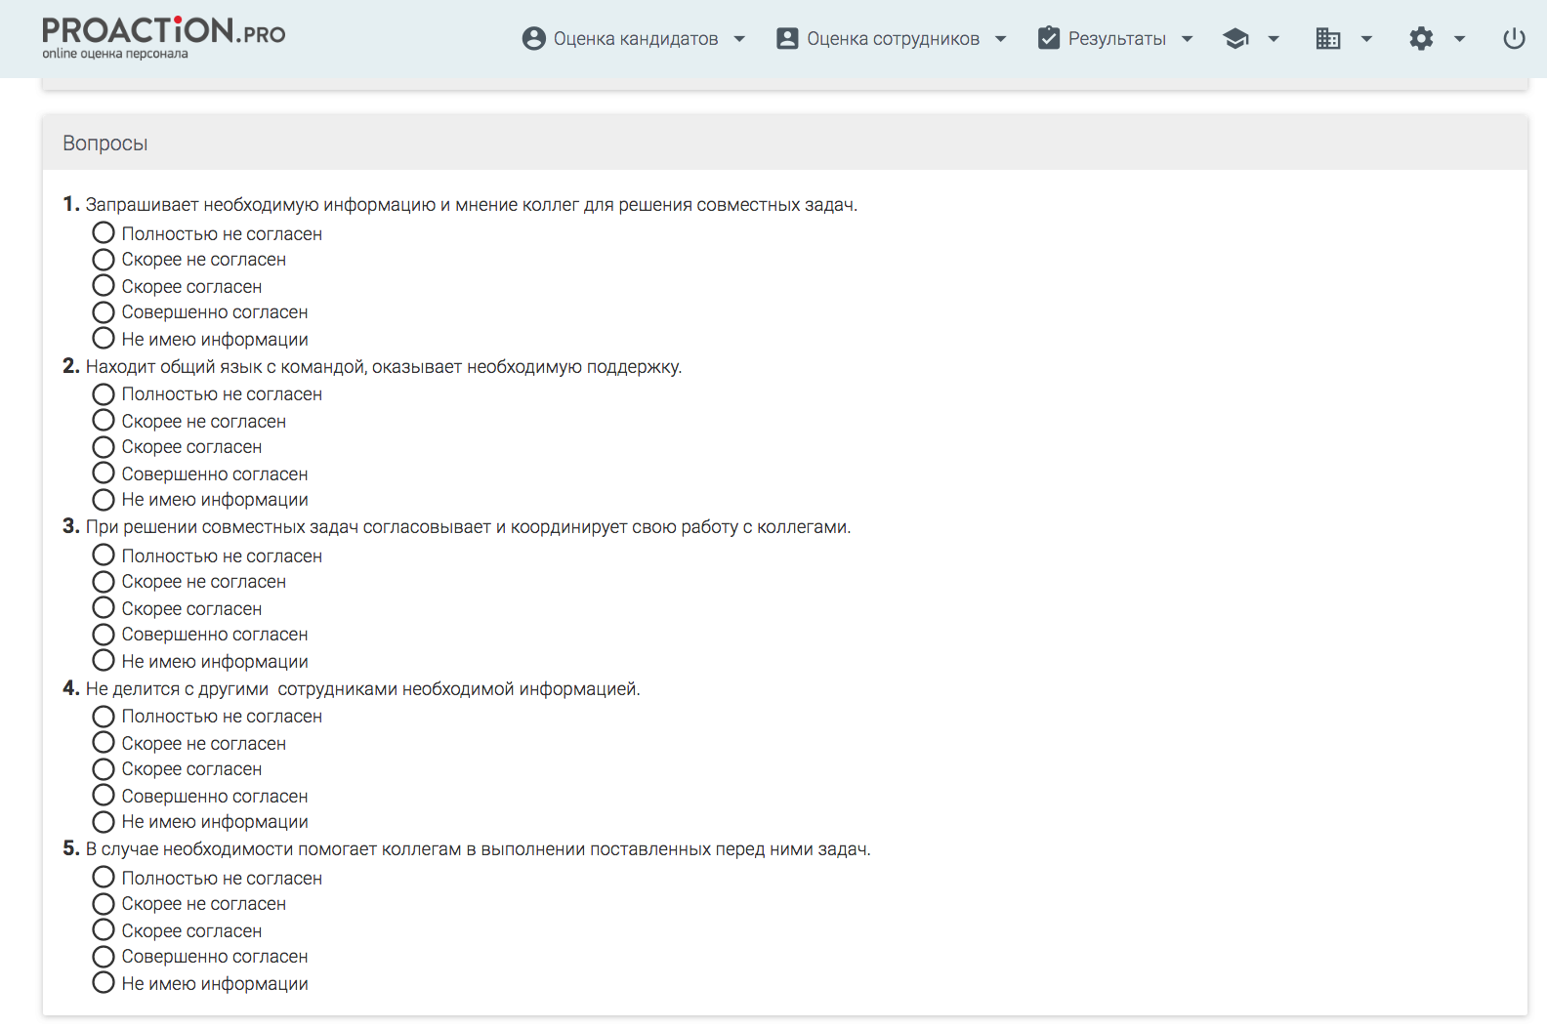Viewport: 1547px width, 1029px height.
Task: Expand the settings gear dropdown arrow
Action: coord(1459,39)
